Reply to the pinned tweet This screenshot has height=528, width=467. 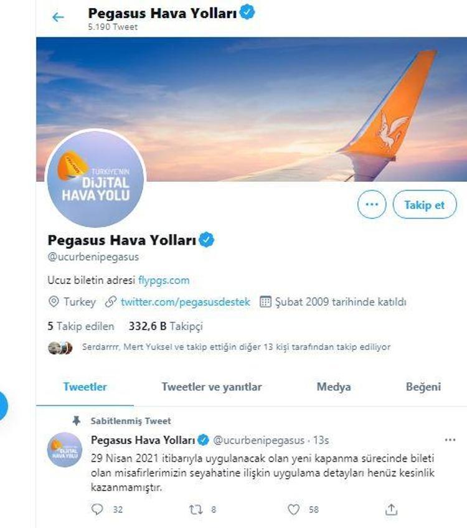pos(97,509)
